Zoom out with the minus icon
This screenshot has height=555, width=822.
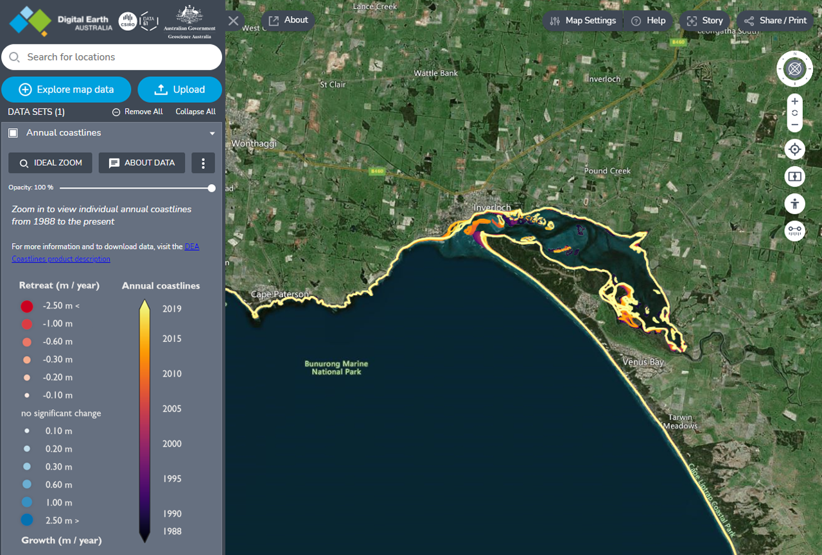[795, 124]
